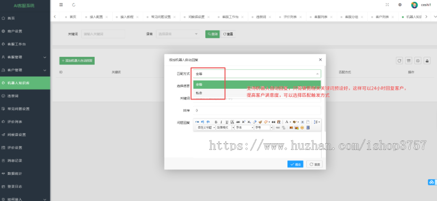Click the 排序 sort number input field
Screen dimensions: 437x201
(x=257, y=111)
